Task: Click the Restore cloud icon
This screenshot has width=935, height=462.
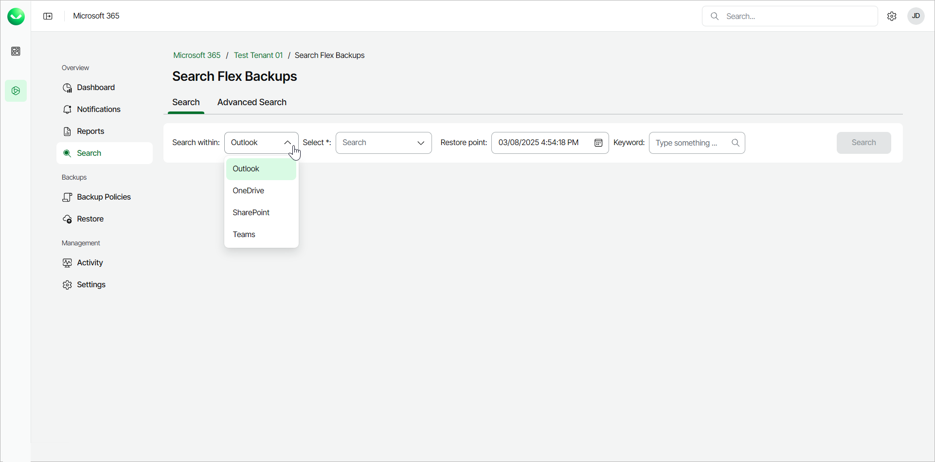Action: (x=67, y=219)
